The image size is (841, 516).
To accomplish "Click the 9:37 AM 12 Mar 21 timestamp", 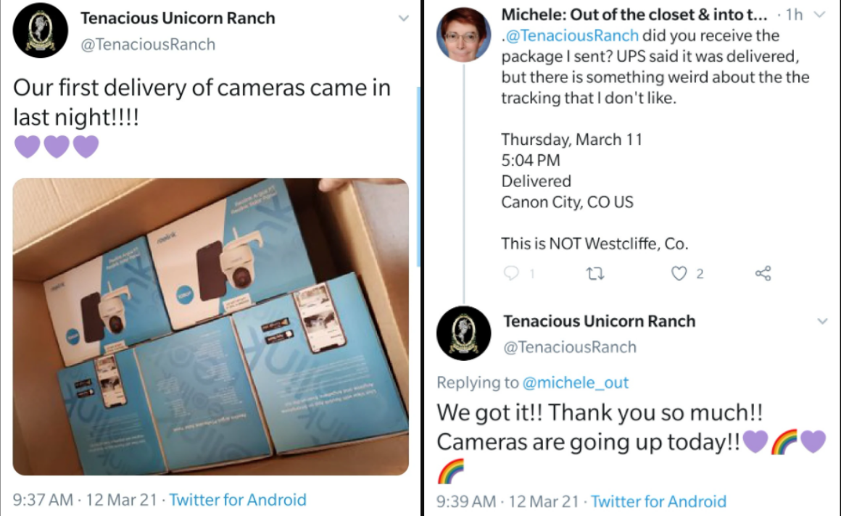I will coord(85,500).
